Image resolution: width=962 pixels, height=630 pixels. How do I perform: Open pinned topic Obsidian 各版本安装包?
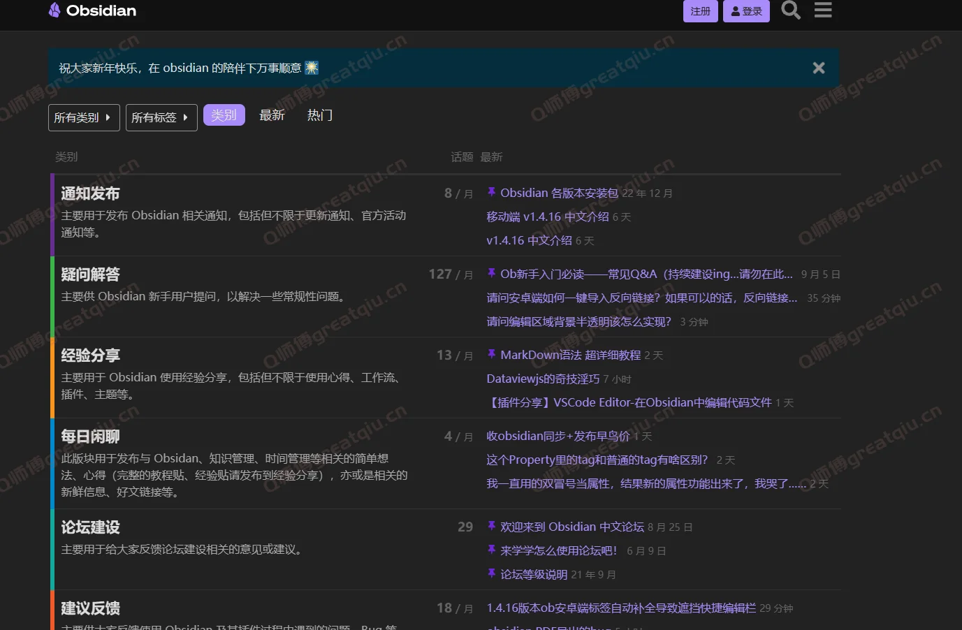point(559,193)
